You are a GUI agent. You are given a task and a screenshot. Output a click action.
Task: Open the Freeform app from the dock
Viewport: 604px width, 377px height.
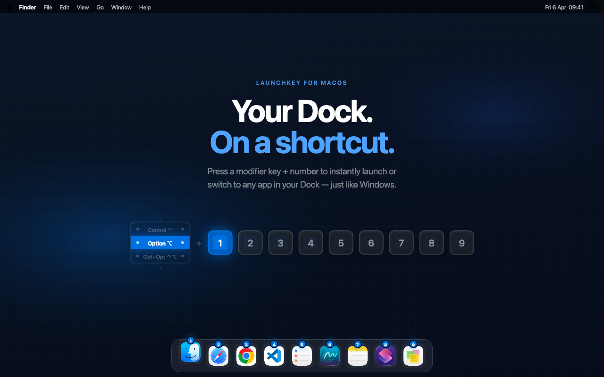click(329, 356)
